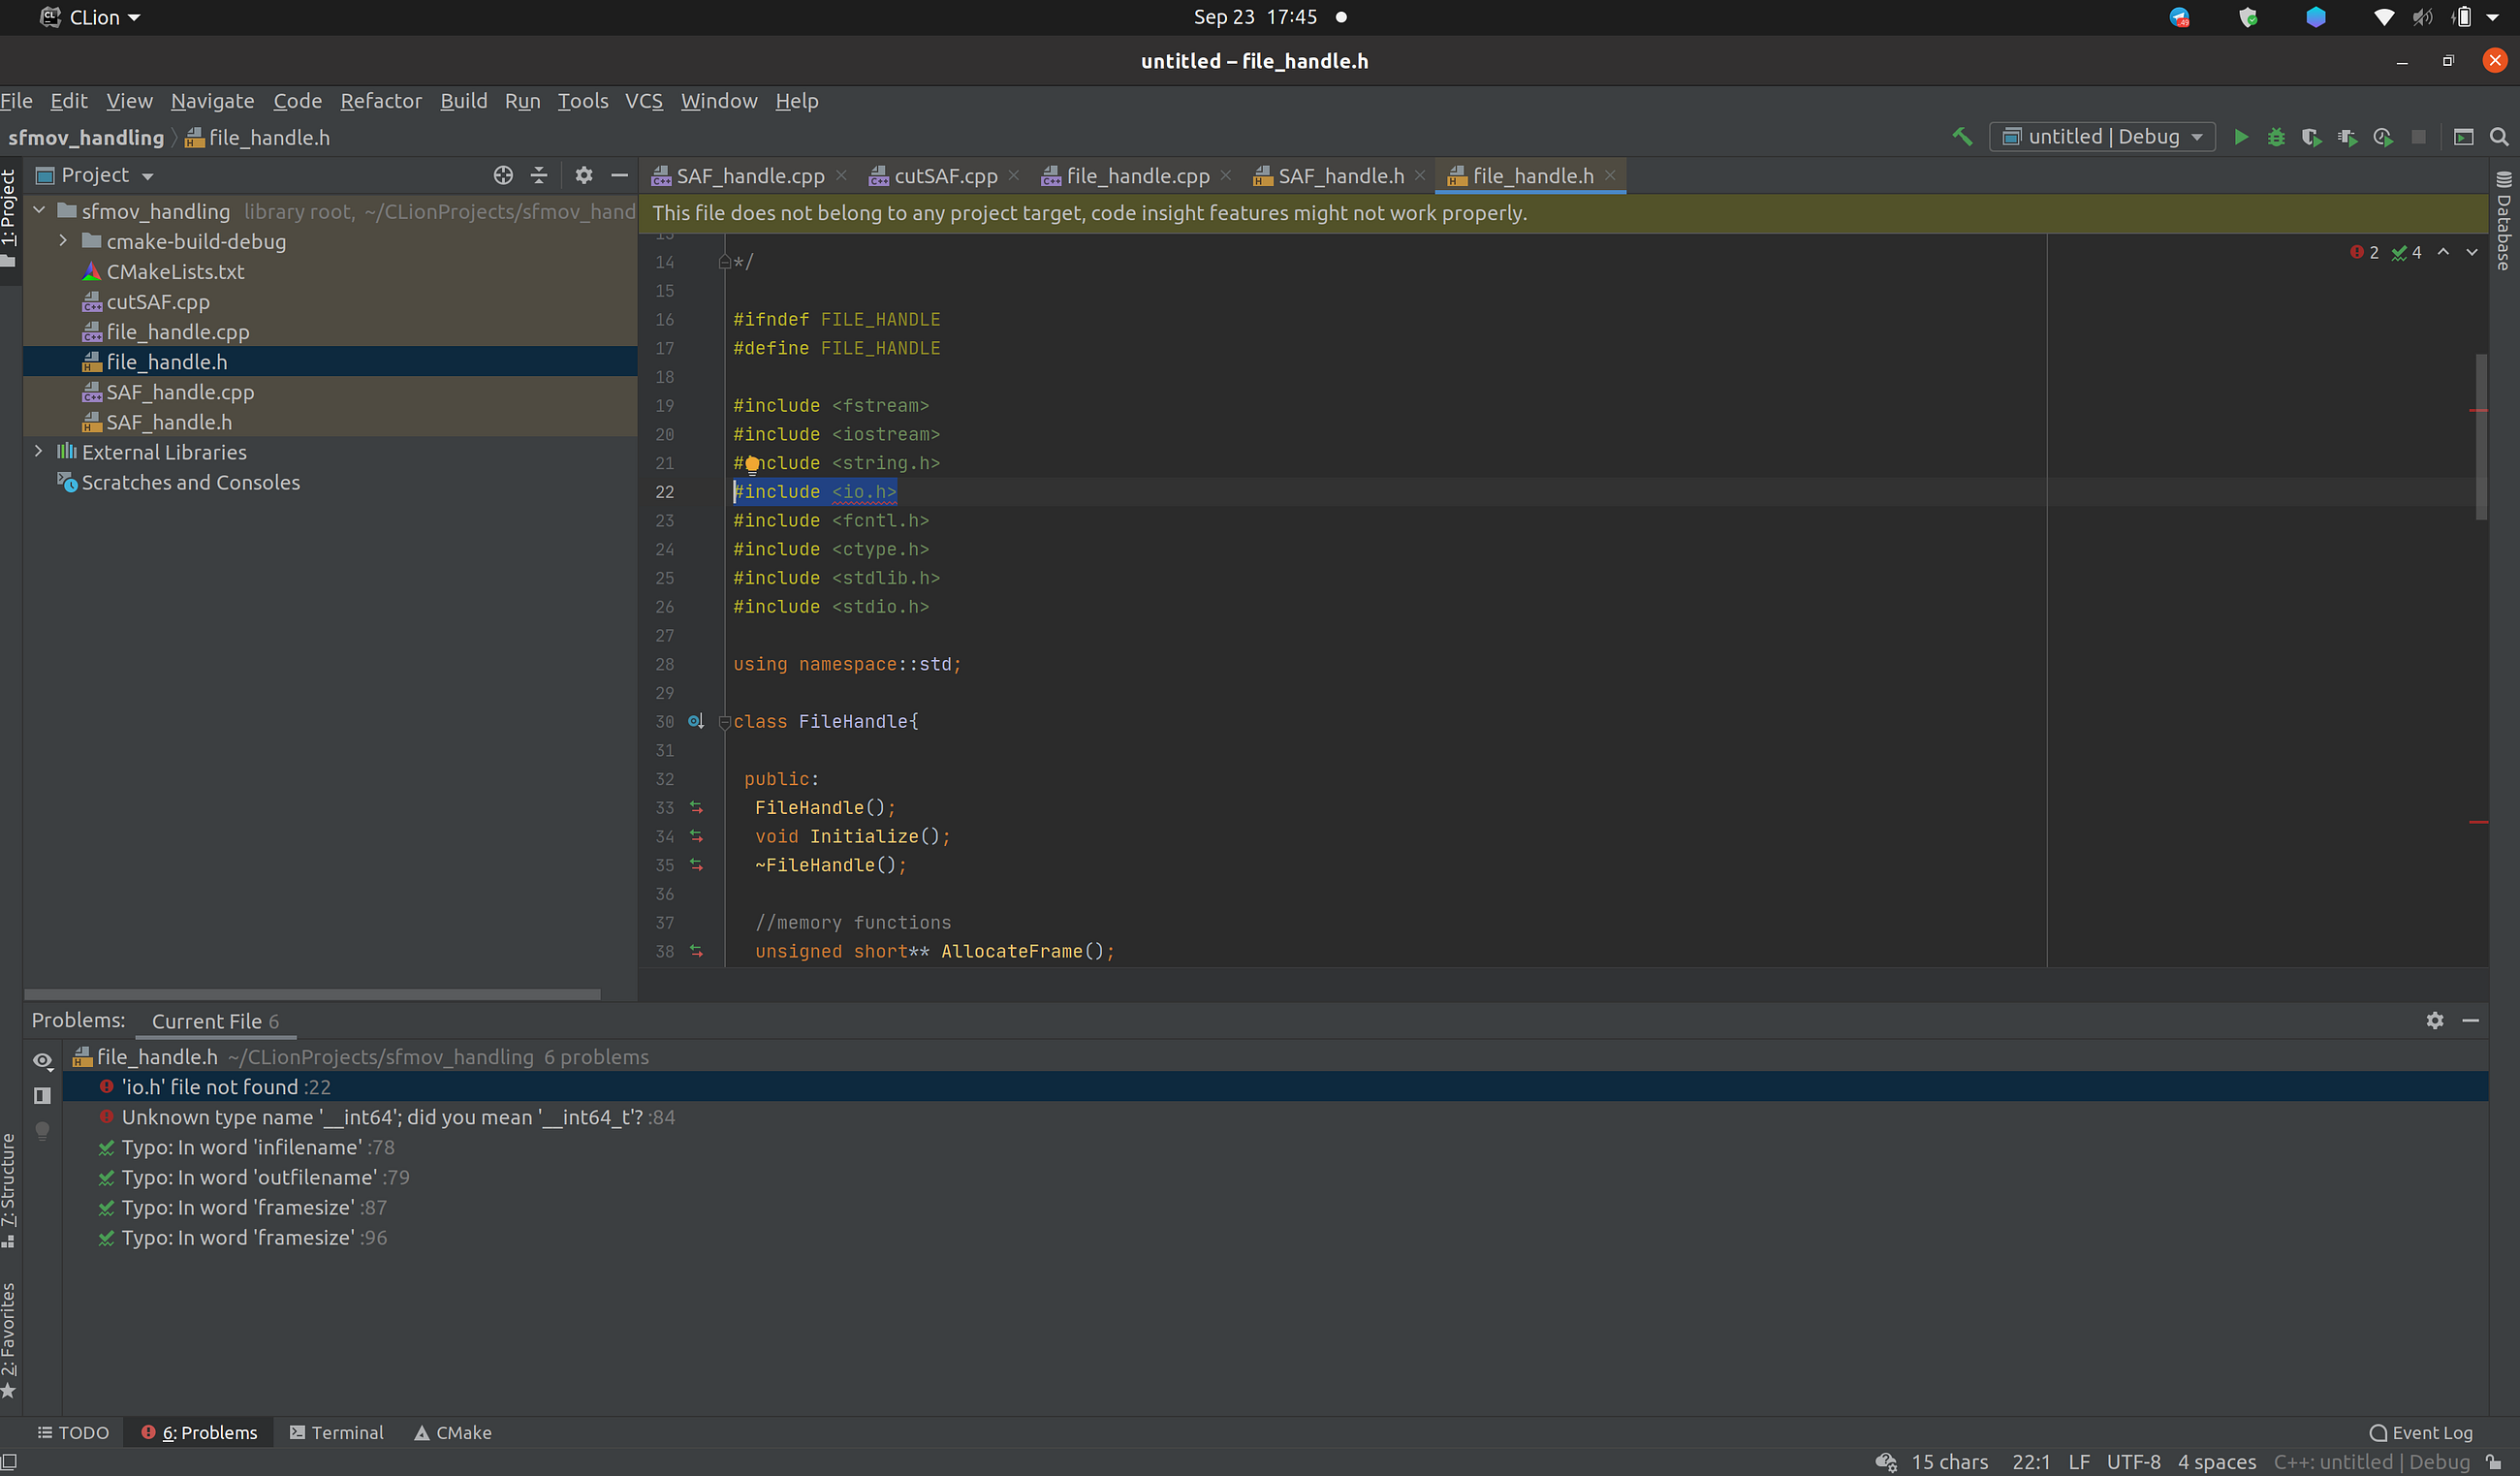Expand the cmake-build-debug folder

[x=63, y=240]
